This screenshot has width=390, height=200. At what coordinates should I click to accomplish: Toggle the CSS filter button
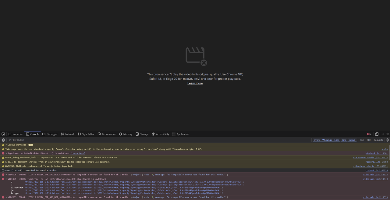tap(362, 140)
